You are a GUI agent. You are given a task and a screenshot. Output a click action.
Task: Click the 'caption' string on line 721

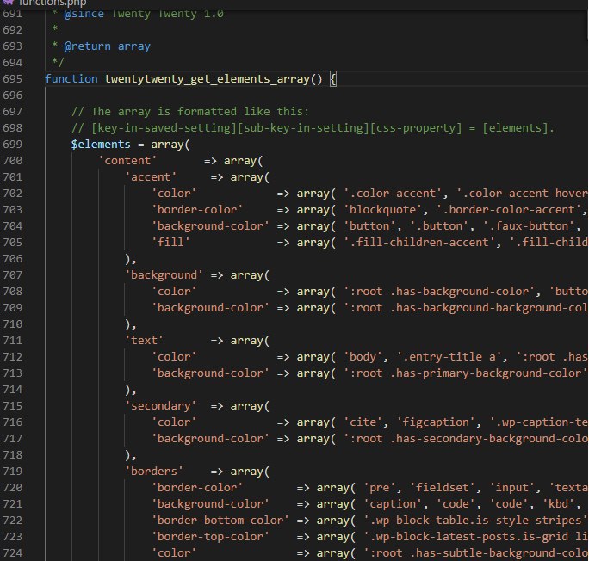point(393,504)
